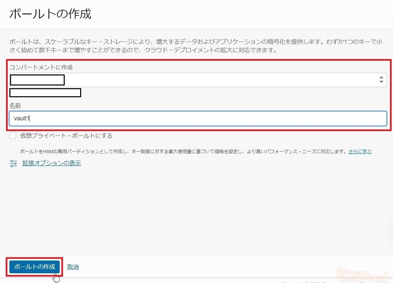Viewport: 393px width, 283px height.
Task: Click the 取消 cancel link
Action: point(73,267)
